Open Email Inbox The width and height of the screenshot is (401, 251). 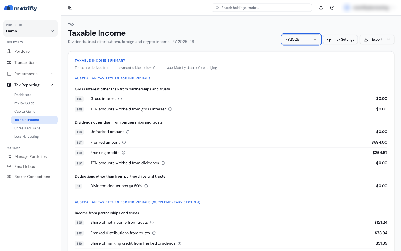pyautogui.click(x=30, y=166)
